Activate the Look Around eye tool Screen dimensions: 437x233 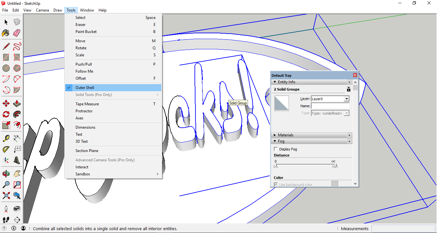click(x=17, y=209)
